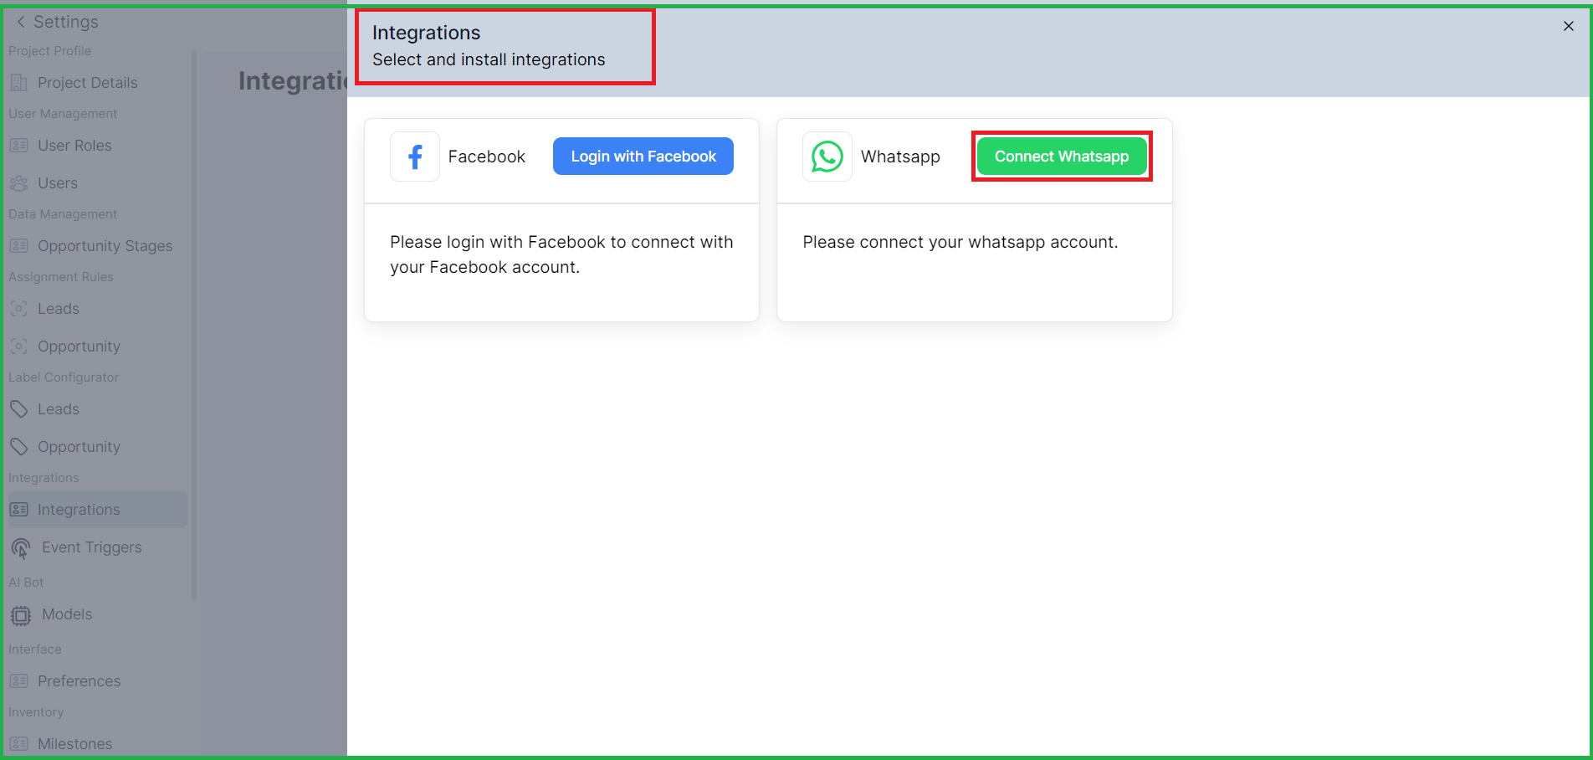Click the Facebook card label text

[x=487, y=157]
